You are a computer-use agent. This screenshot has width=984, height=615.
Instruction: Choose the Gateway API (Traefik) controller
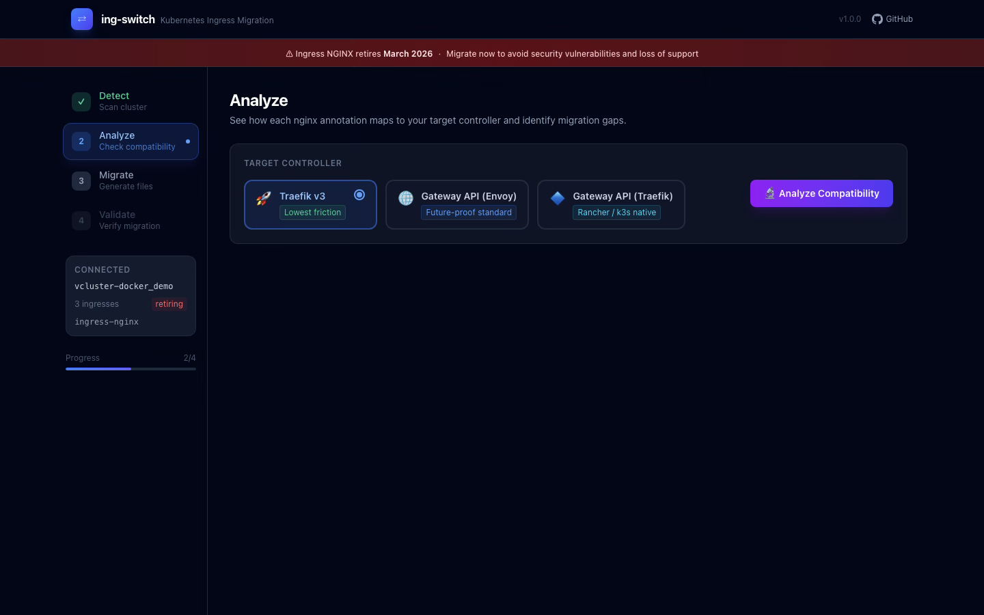pos(611,204)
